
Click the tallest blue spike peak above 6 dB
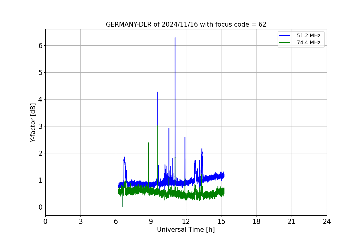[x=175, y=38]
